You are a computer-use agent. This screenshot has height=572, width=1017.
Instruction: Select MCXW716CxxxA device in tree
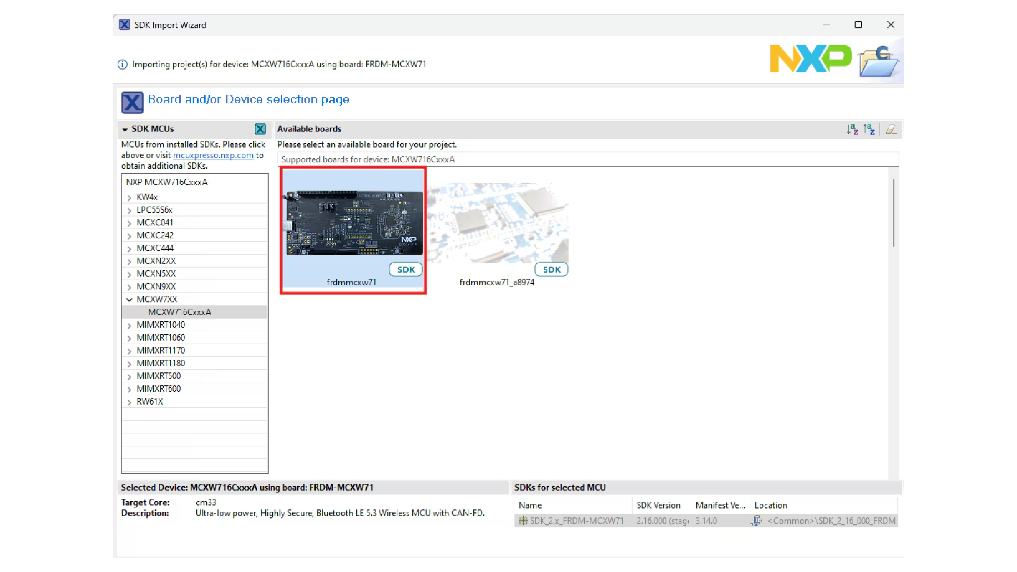point(179,312)
